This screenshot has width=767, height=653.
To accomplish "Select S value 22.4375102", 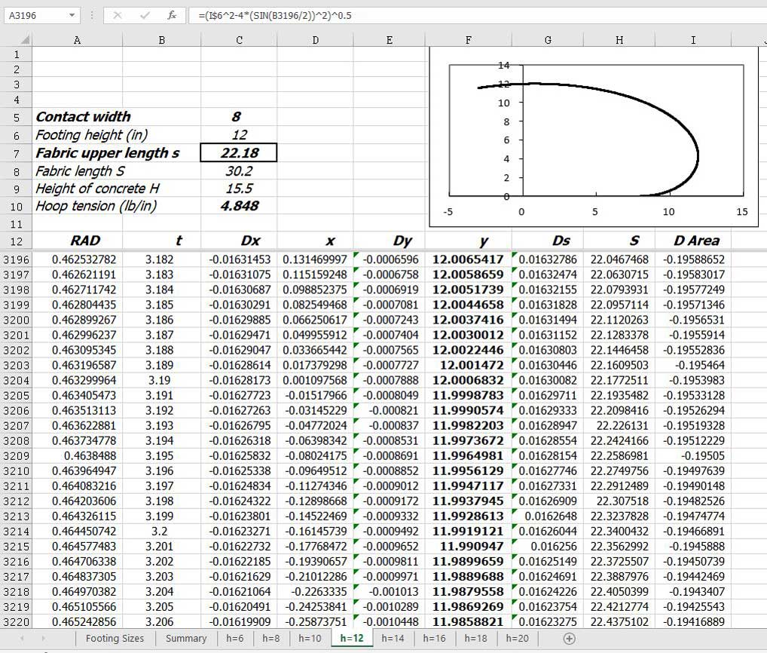I will coord(619,621).
